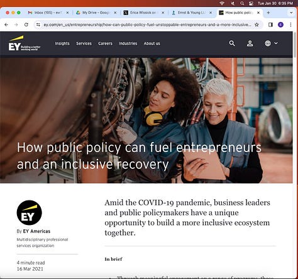Bookmark this page with the star icon
The width and height of the screenshot is (298, 279).
257,25
